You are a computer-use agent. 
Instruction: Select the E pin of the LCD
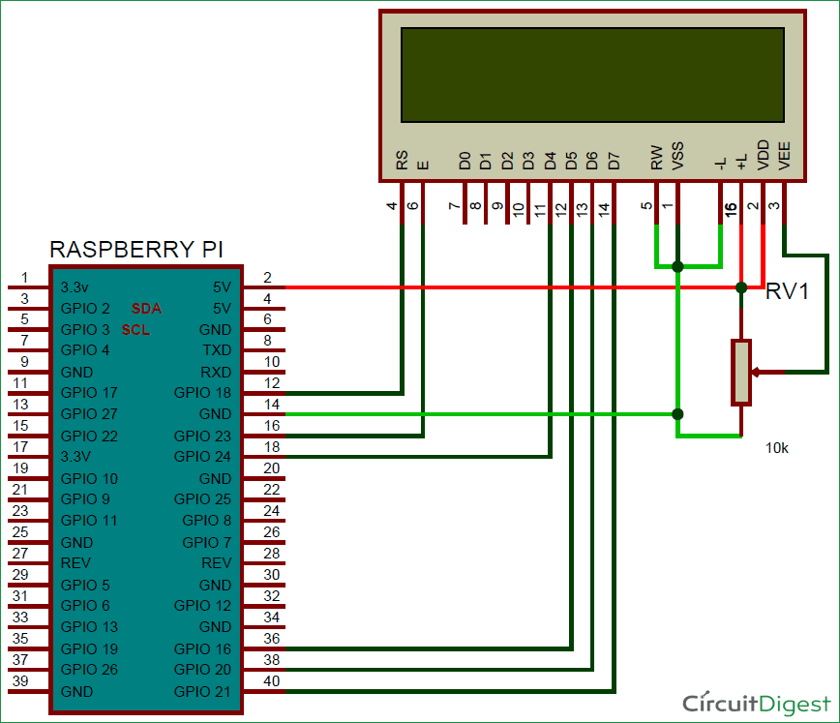click(x=422, y=163)
